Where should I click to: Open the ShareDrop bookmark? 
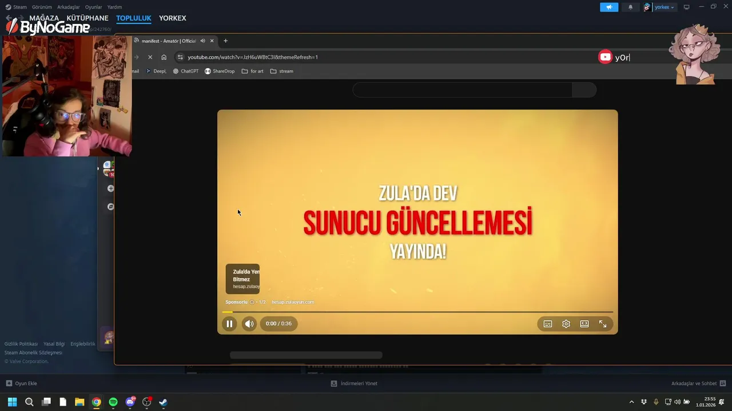220,71
